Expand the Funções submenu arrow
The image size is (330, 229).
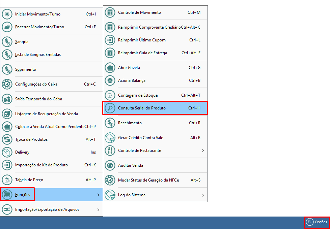[x=98, y=195]
